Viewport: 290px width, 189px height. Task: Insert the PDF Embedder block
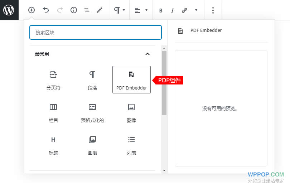(x=131, y=80)
